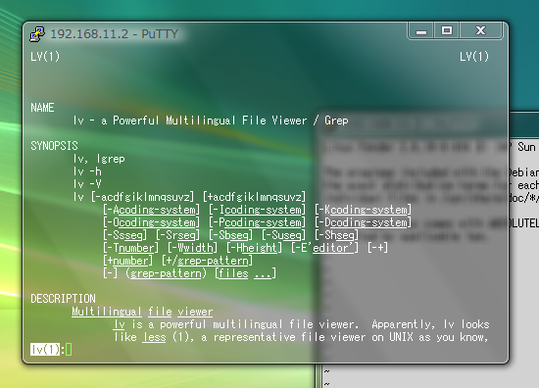Click the underlined 'Multilingual file viewer' subheading
The width and height of the screenshot is (539, 388).
click(x=142, y=312)
